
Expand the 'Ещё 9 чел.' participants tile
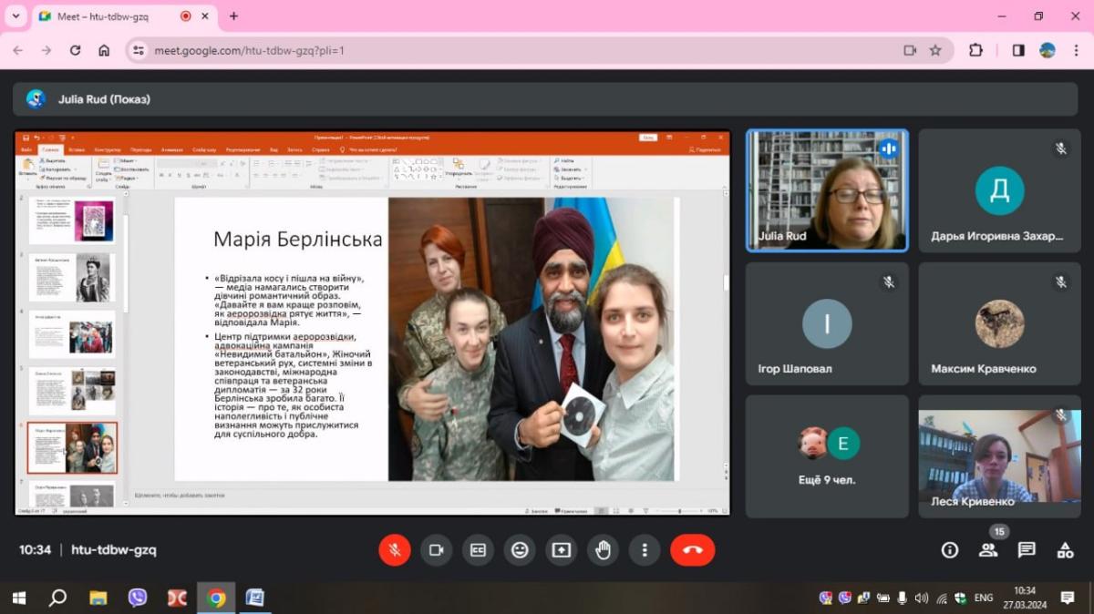pyautogui.click(x=827, y=455)
